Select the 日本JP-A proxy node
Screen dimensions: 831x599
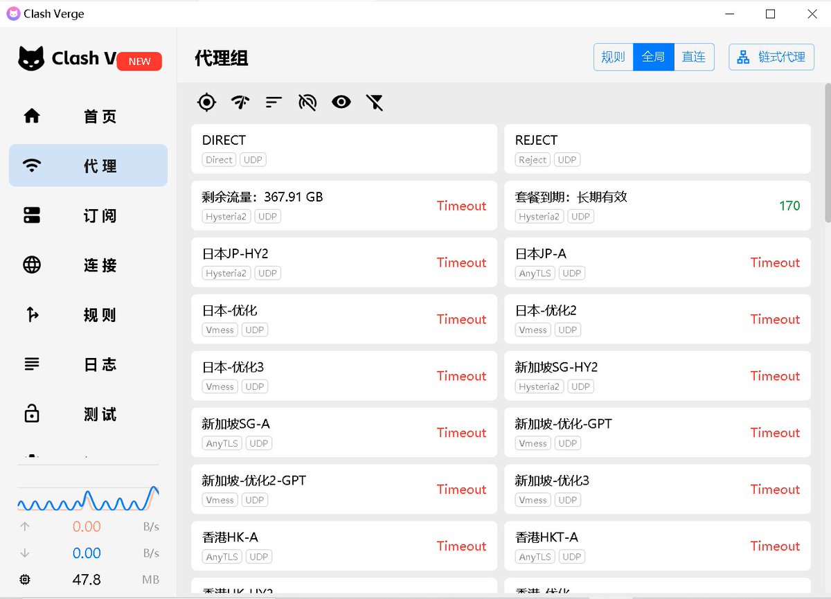tap(657, 262)
